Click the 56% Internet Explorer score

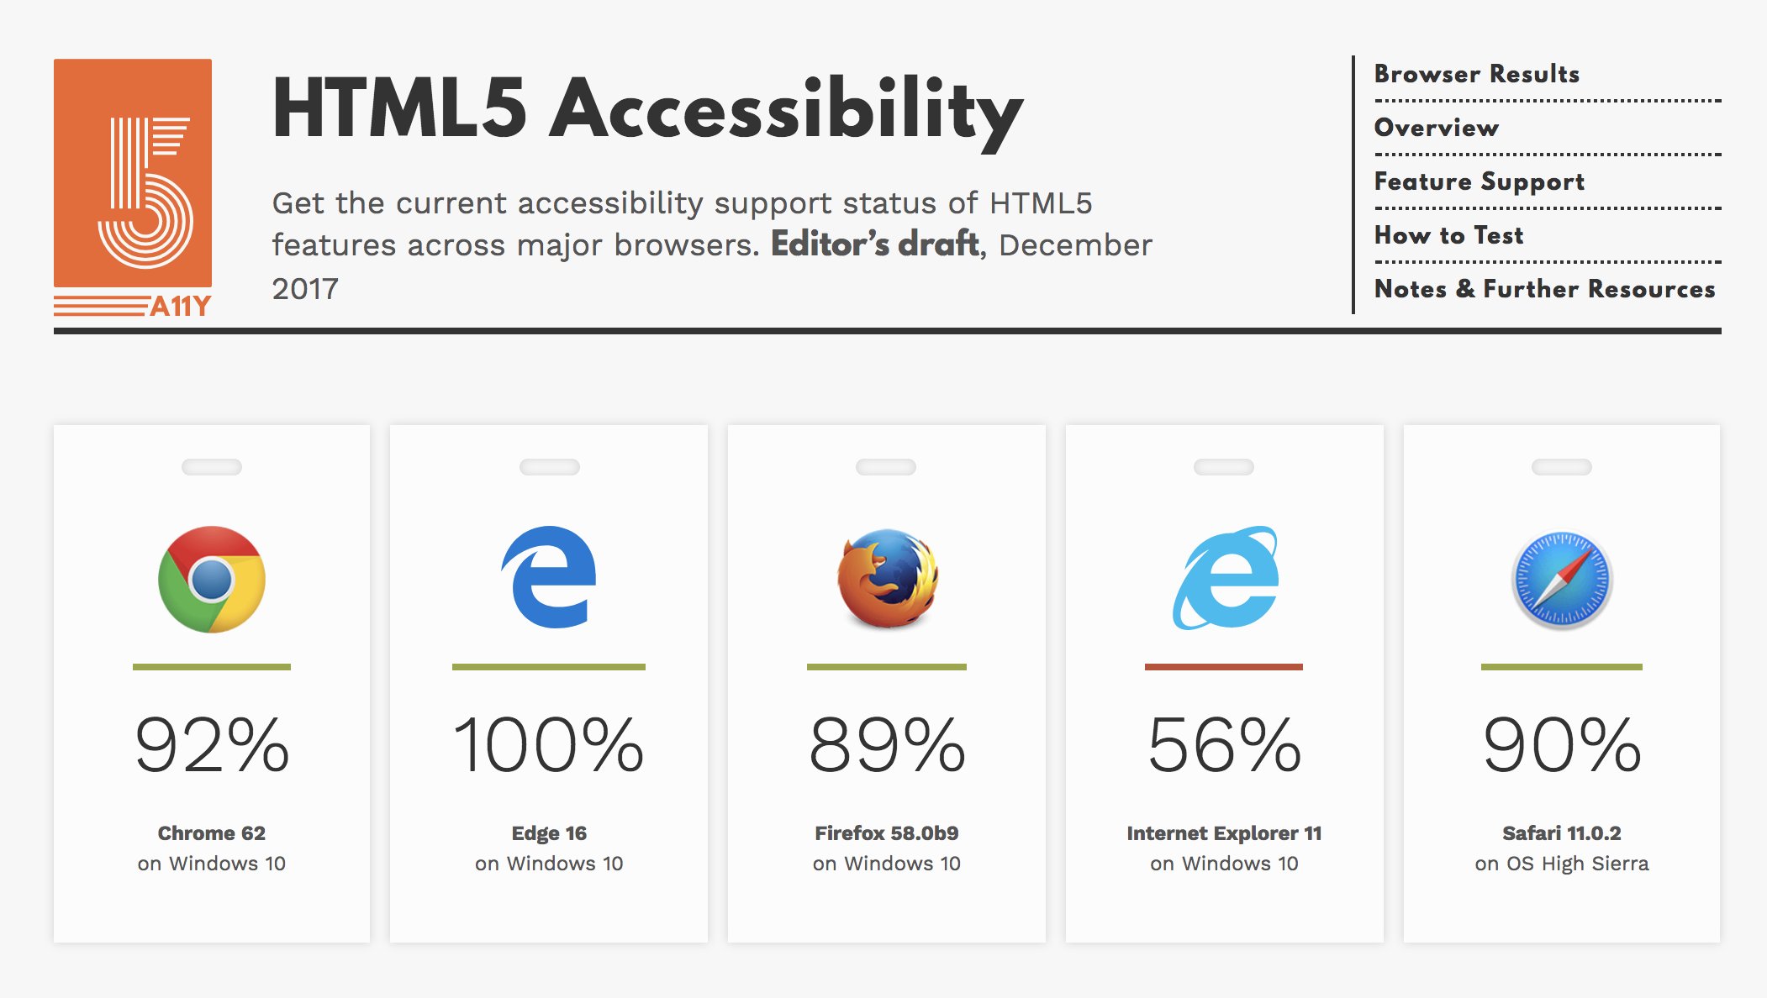tap(1224, 744)
